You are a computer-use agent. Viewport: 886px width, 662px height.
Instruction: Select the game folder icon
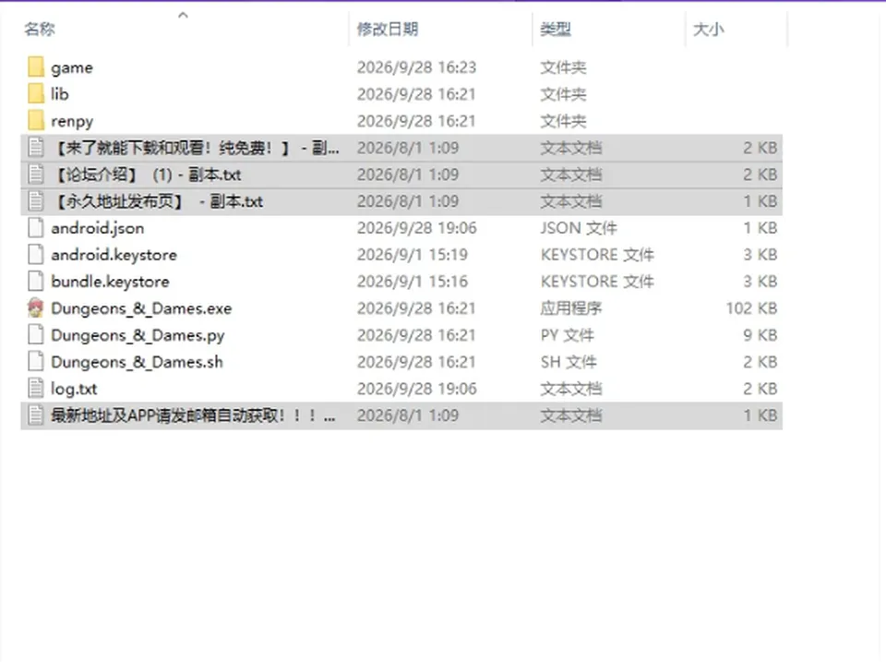click(36, 67)
